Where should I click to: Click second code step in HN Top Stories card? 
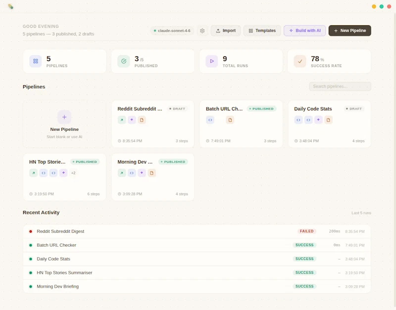coord(53,173)
